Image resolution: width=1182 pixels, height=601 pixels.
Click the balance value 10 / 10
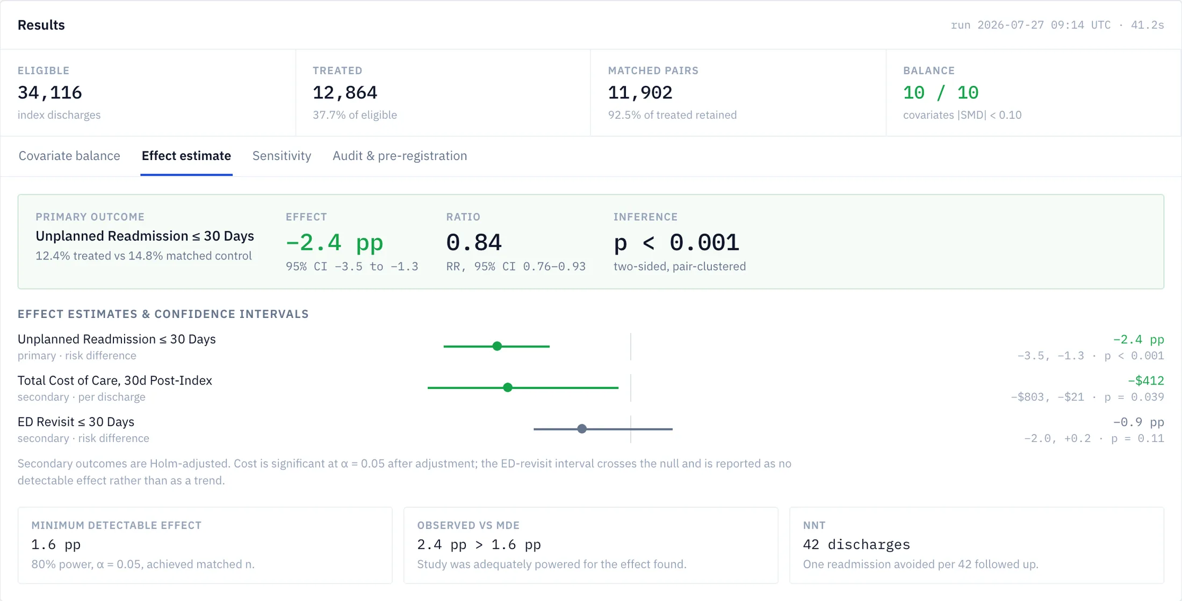tap(941, 93)
